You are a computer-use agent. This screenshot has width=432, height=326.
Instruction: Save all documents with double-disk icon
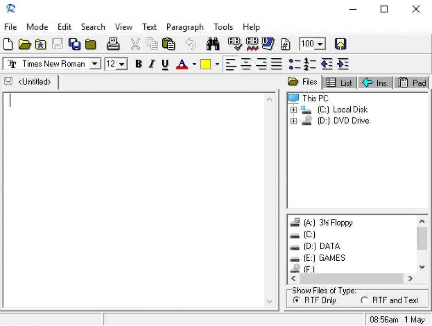[74, 44]
